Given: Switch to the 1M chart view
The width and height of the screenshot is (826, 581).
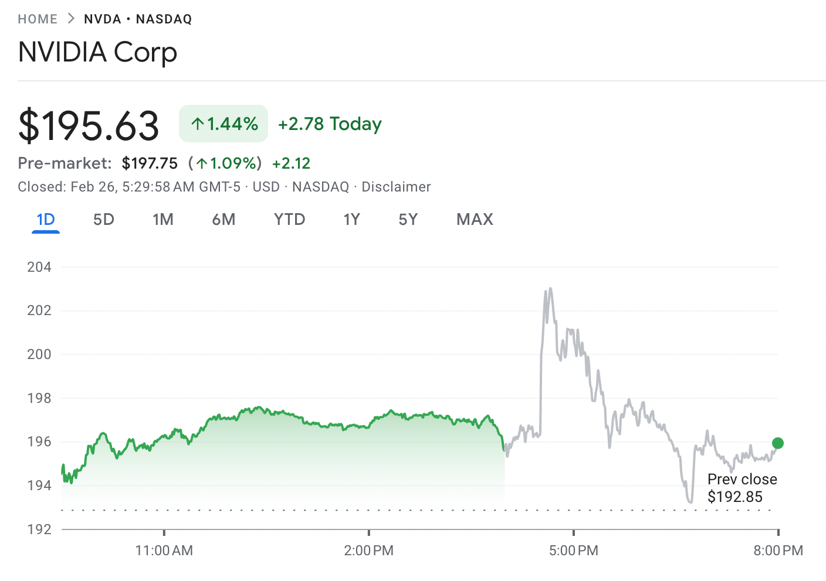Looking at the screenshot, I should point(163,219).
